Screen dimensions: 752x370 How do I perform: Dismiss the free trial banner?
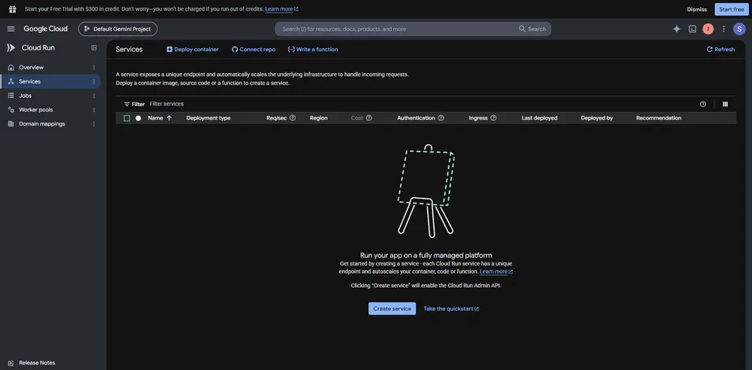tap(696, 9)
